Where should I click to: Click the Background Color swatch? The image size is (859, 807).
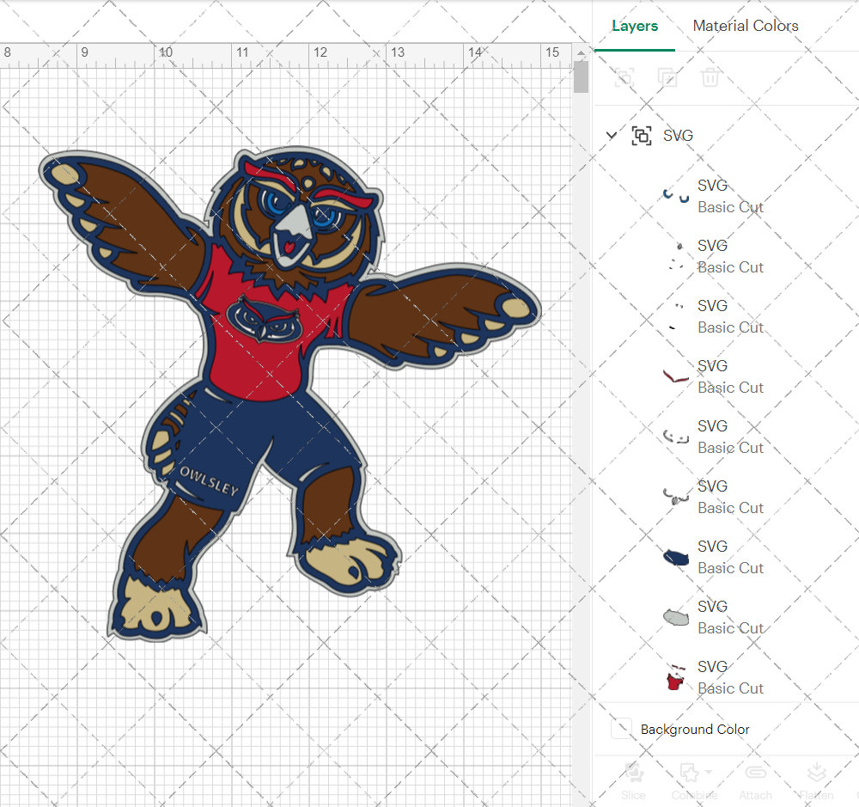coord(621,729)
